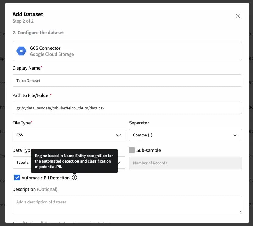253x226 pixels.
Task: Click the 'Google Cloud Storage' subtitle text
Action: coord(52,54)
